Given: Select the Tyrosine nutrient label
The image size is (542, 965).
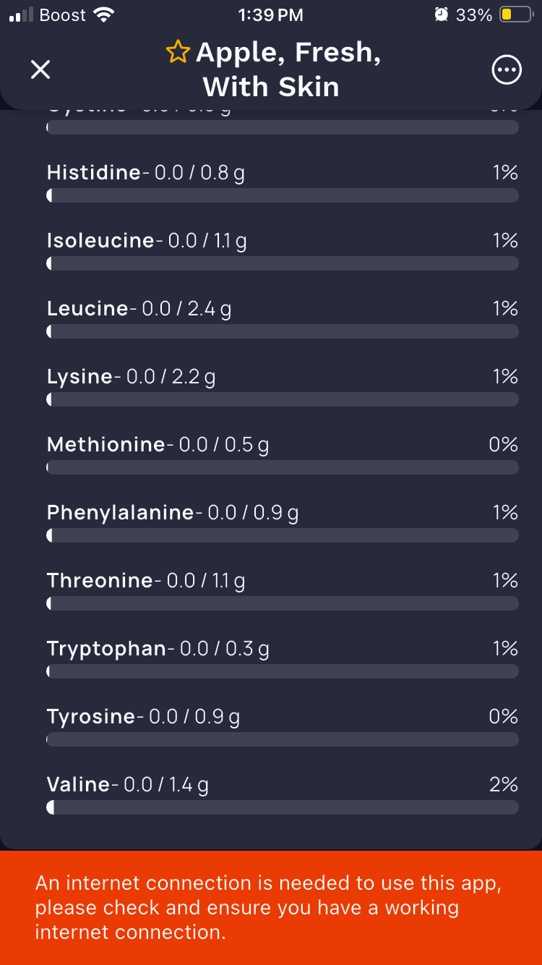Looking at the screenshot, I should (91, 717).
